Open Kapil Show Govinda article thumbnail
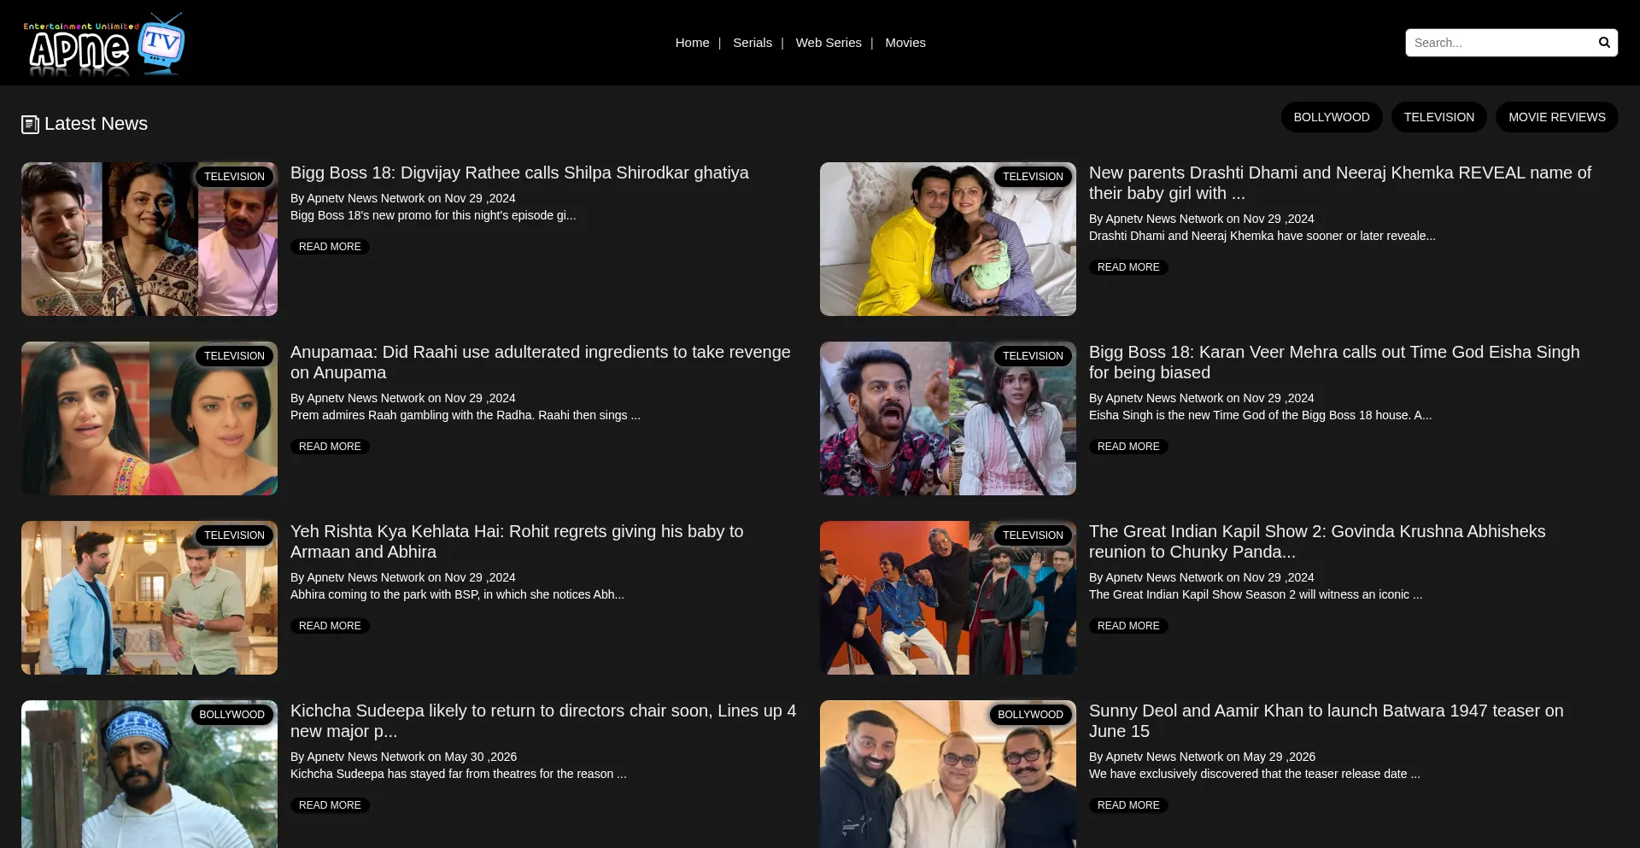 coord(948,598)
